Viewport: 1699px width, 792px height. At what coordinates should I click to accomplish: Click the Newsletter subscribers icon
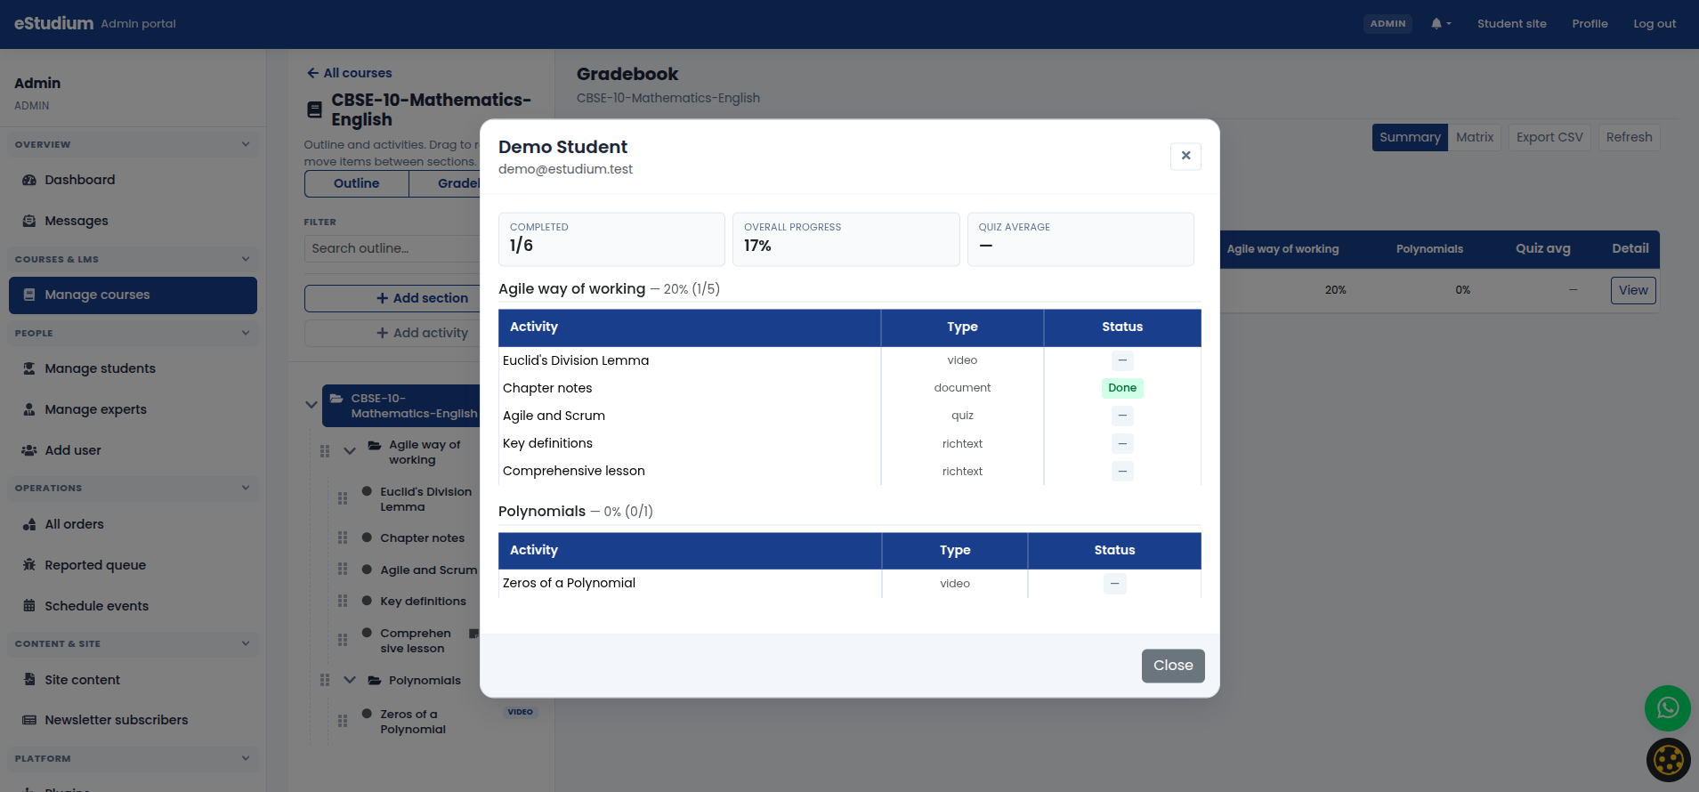pyautogui.click(x=29, y=720)
